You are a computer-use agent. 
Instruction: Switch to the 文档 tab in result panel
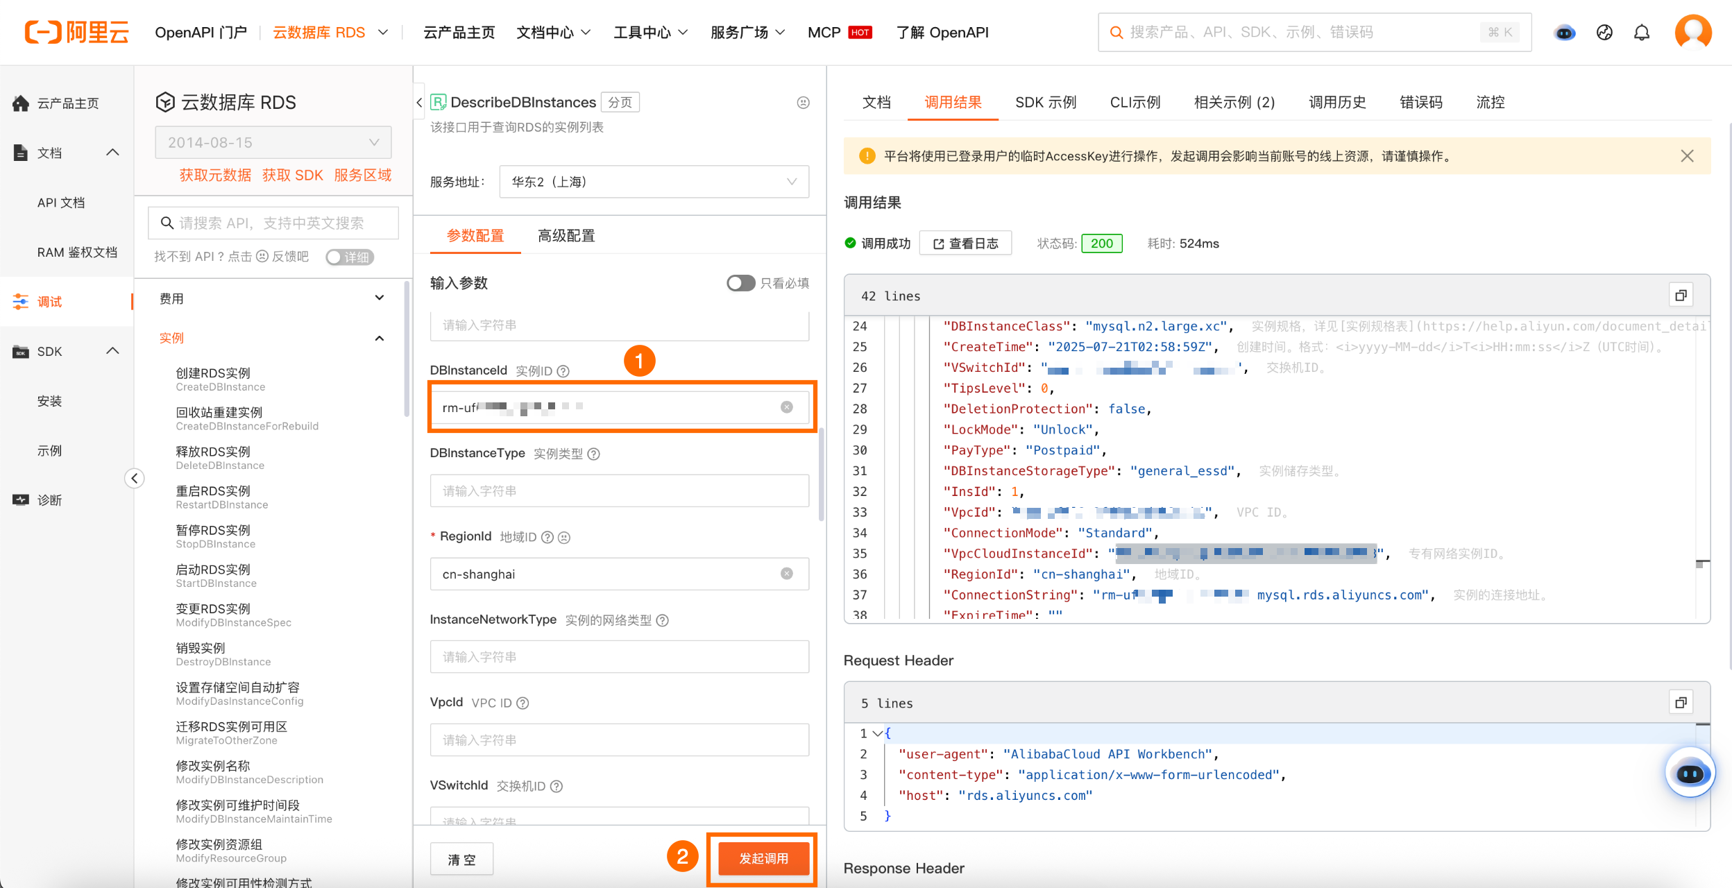pos(876,103)
